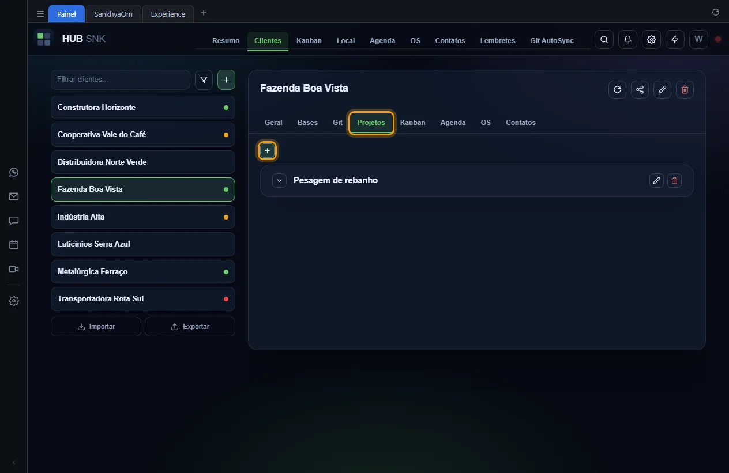The width and height of the screenshot is (729, 473).
Task: Open header settings gear icon
Action: [651, 40]
